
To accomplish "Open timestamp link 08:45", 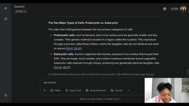I will click(x=77, y=48).
